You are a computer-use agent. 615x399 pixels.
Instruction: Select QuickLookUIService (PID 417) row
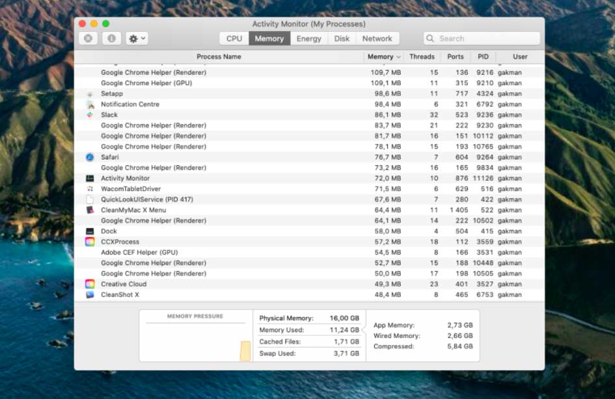(x=309, y=199)
